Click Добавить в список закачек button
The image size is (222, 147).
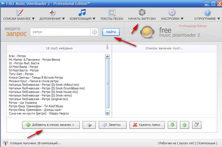tap(51, 125)
